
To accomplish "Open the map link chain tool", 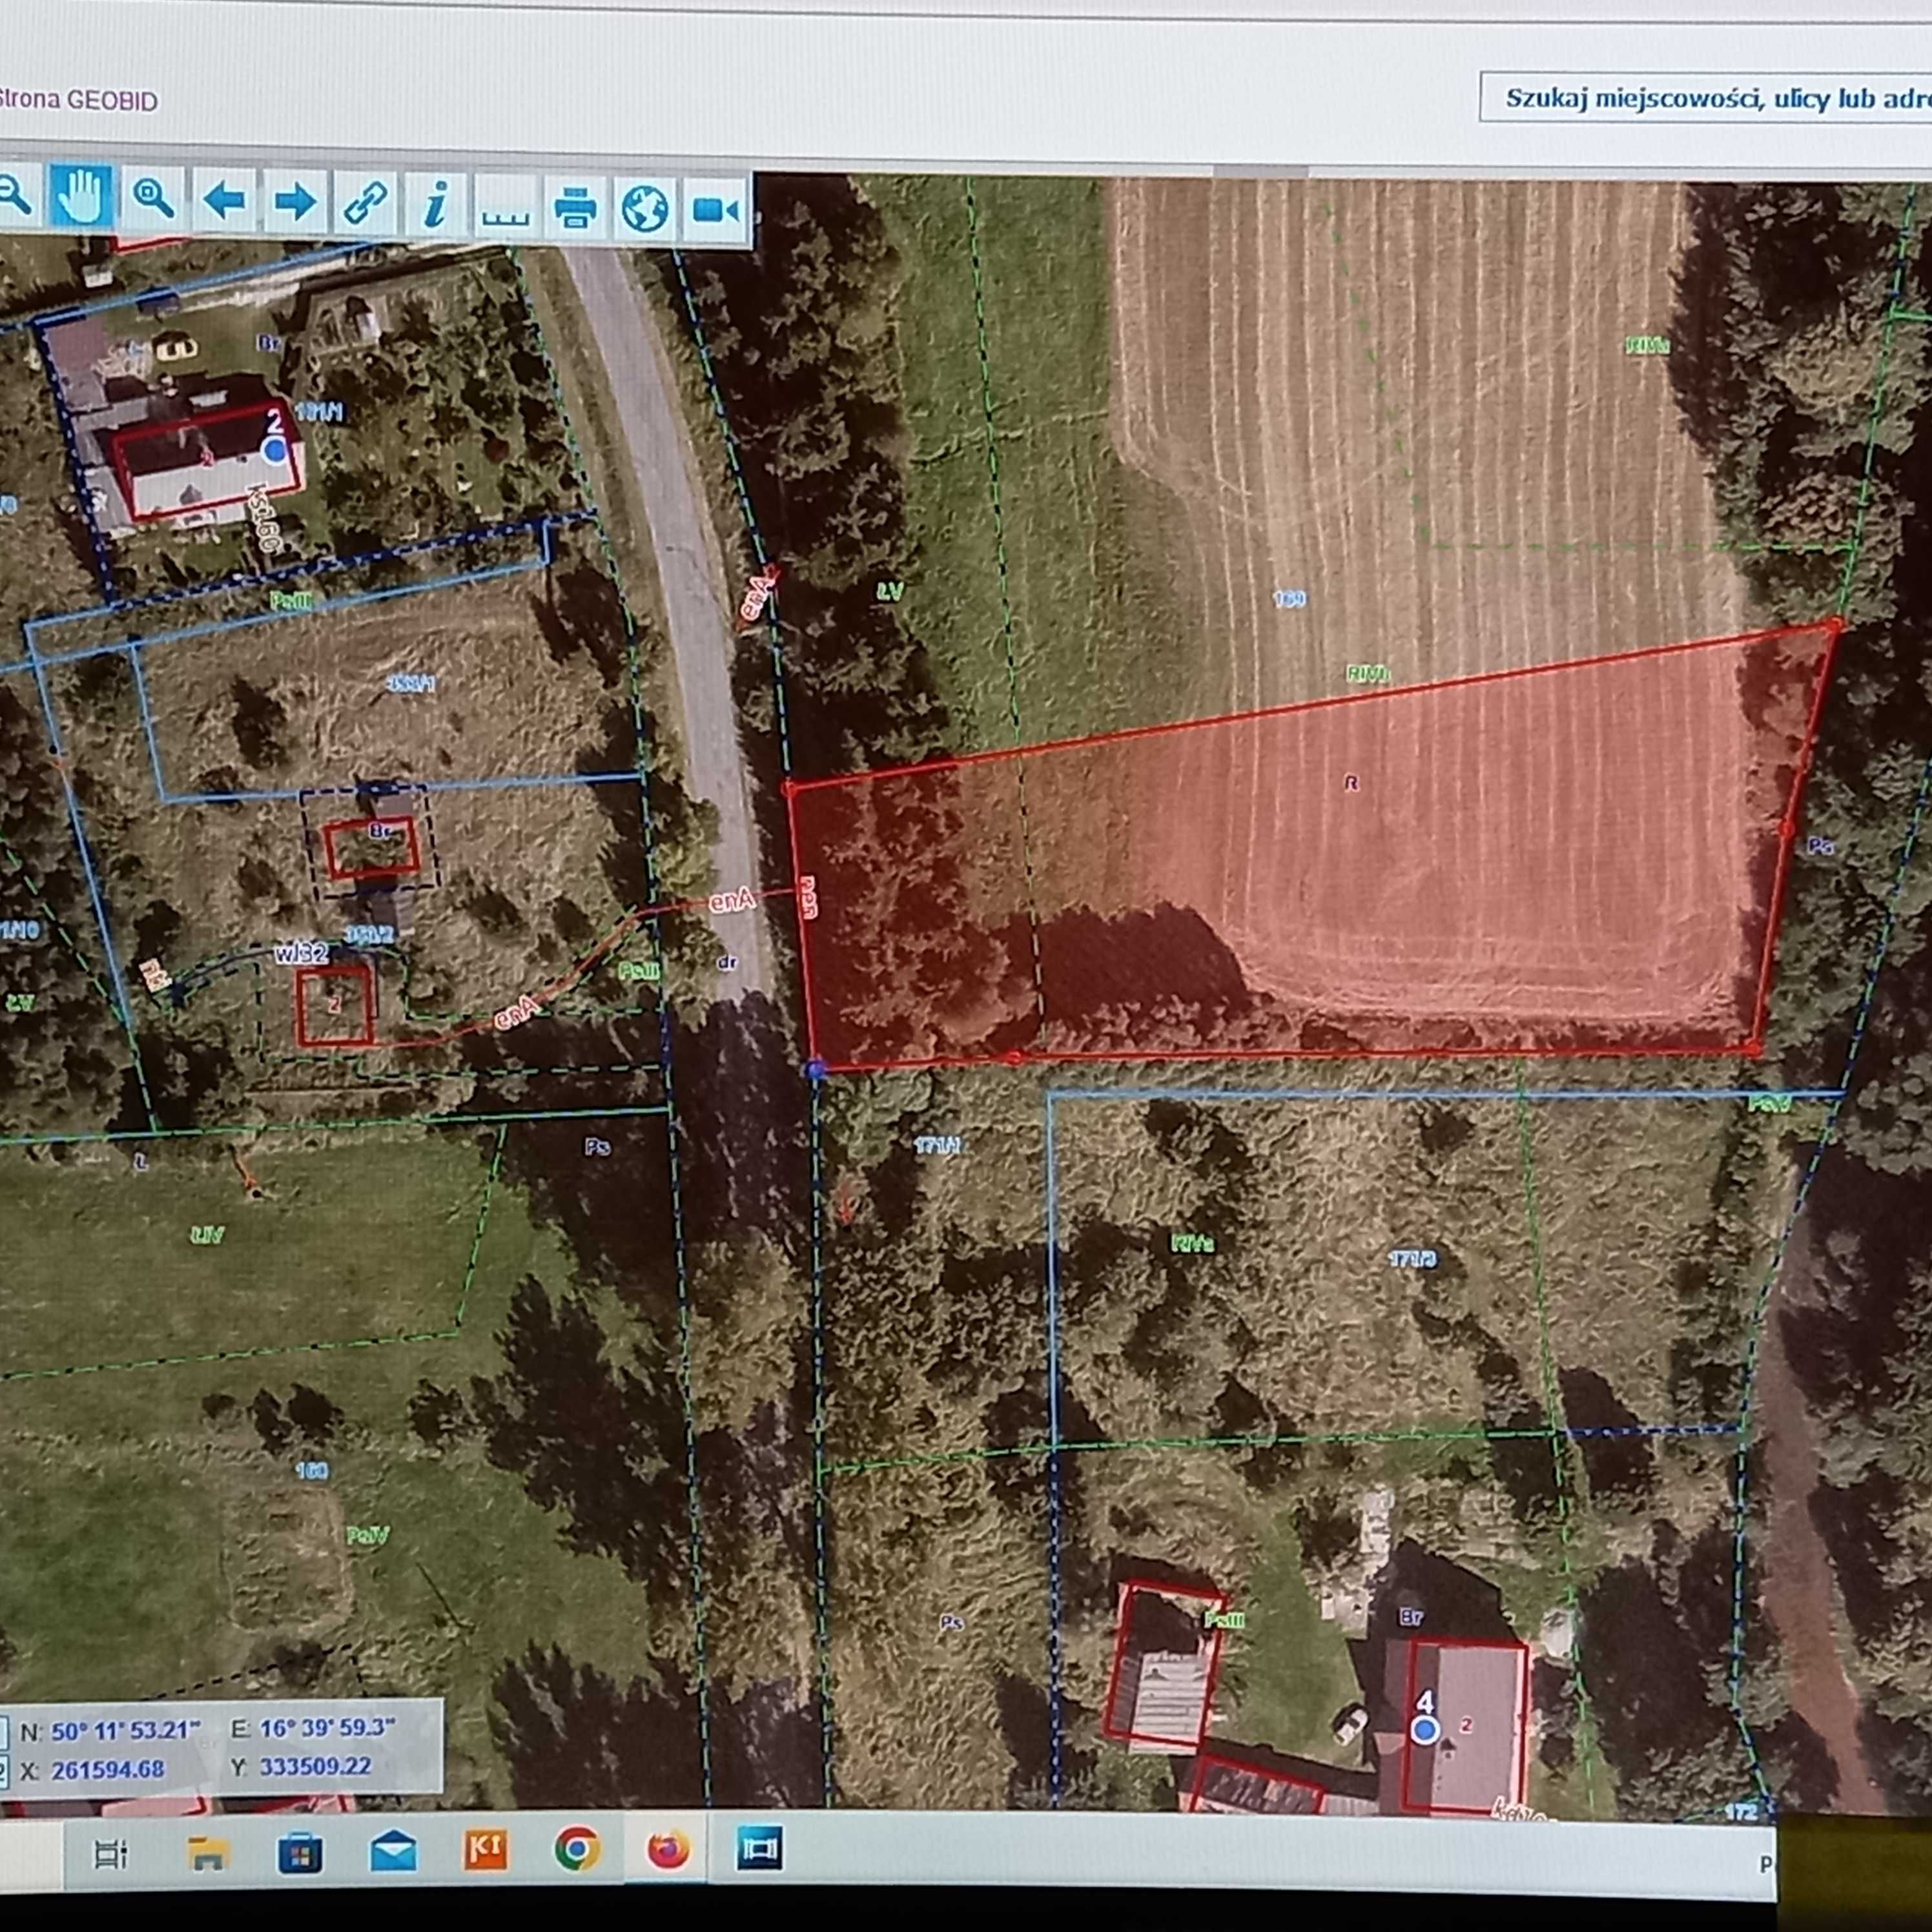I will 365,204.
